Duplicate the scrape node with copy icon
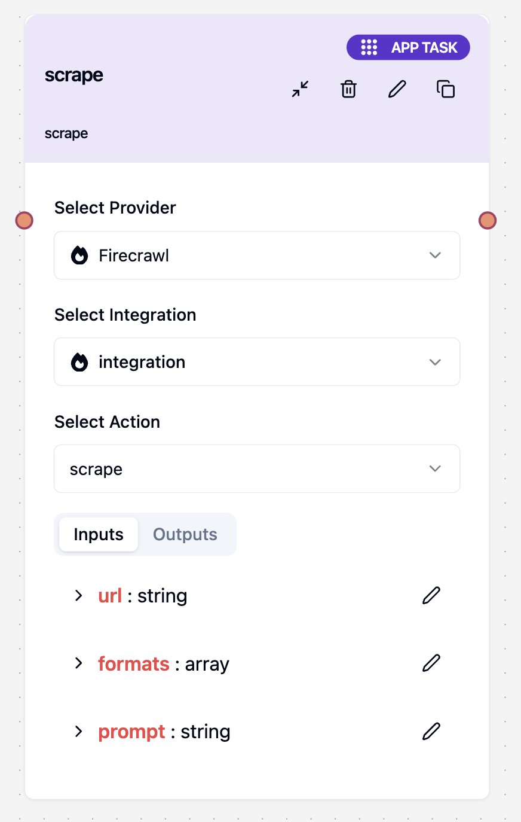Image resolution: width=521 pixels, height=822 pixels. (x=445, y=89)
